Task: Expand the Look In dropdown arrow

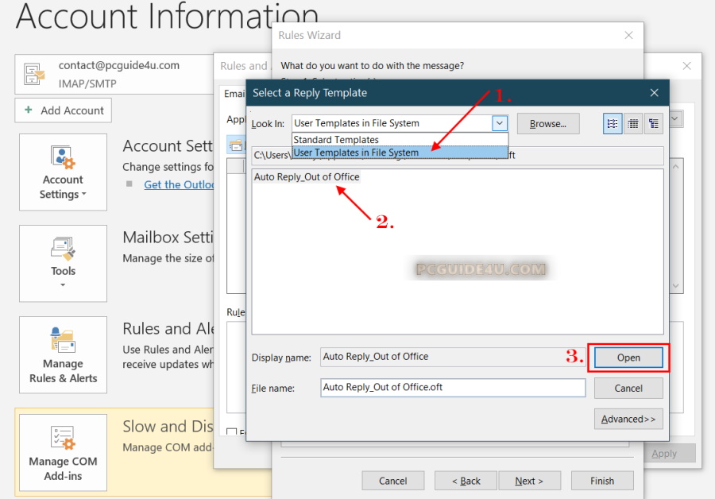Action: 499,123
